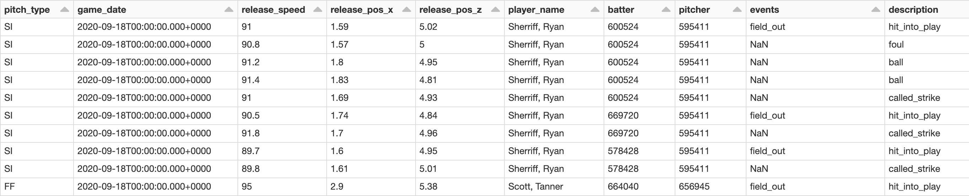Click sort arrow beside release_pos_z header

(x=496, y=10)
